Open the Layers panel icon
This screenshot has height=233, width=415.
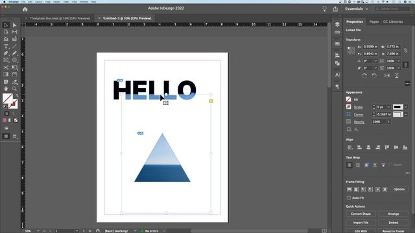click(x=337, y=25)
